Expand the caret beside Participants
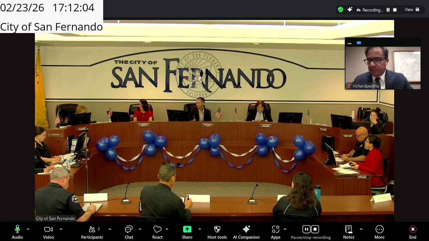This screenshot has width=429, height=241. coord(110,229)
